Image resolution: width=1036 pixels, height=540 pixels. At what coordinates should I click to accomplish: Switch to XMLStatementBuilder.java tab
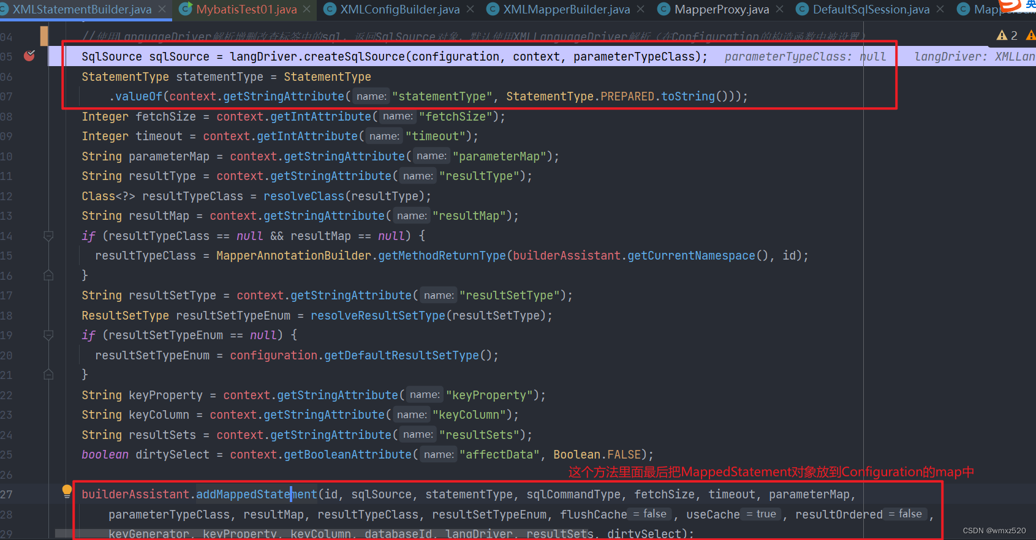(83, 9)
